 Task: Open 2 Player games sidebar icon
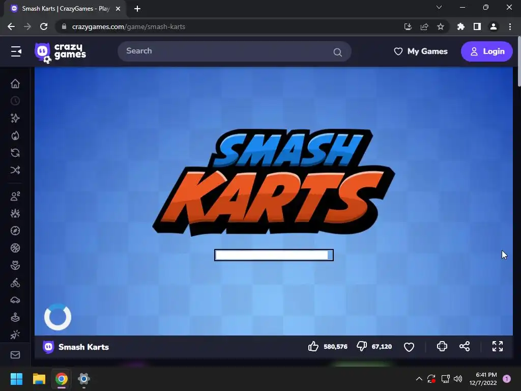(15, 196)
